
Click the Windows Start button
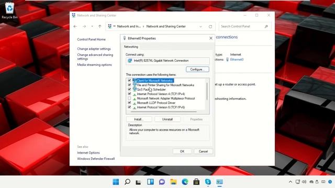[x=116, y=182]
